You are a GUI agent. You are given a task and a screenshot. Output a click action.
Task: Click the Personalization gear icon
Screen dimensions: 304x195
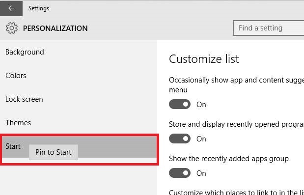click(12, 28)
